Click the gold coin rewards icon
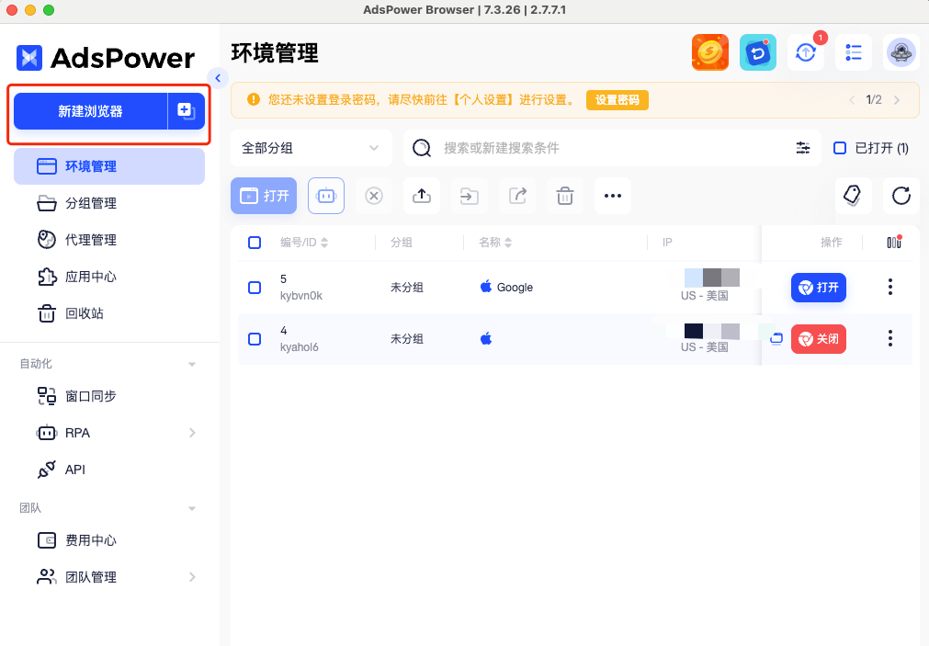The width and height of the screenshot is (929, 646). tap(709, 52)
